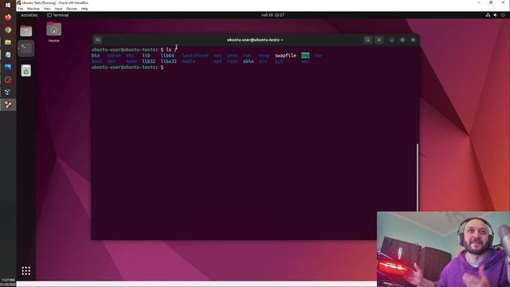Click the 'sbin' entry in terminal output

248,61
